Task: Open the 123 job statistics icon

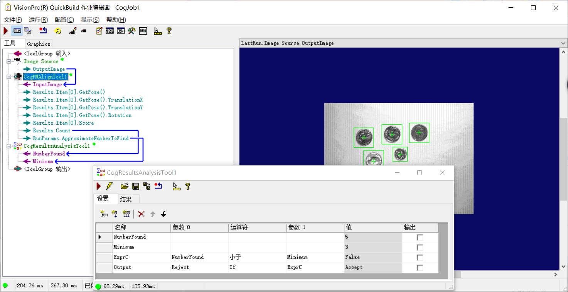Action: [x=110, y=31]
